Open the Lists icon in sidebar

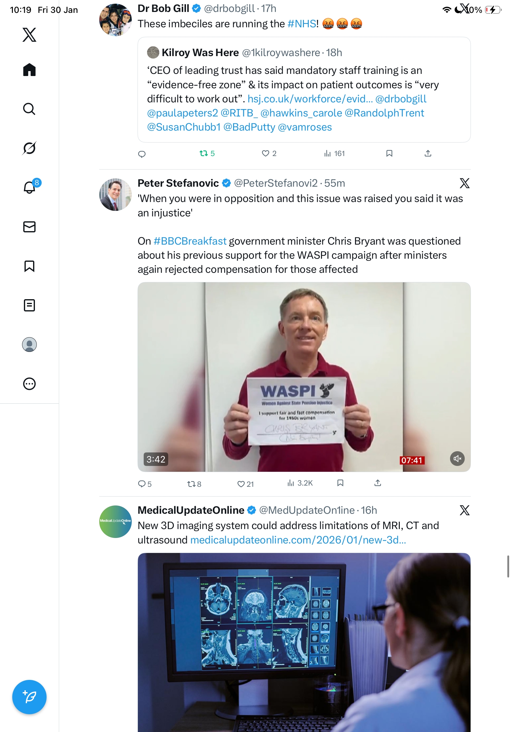click(x=29, y=305)
